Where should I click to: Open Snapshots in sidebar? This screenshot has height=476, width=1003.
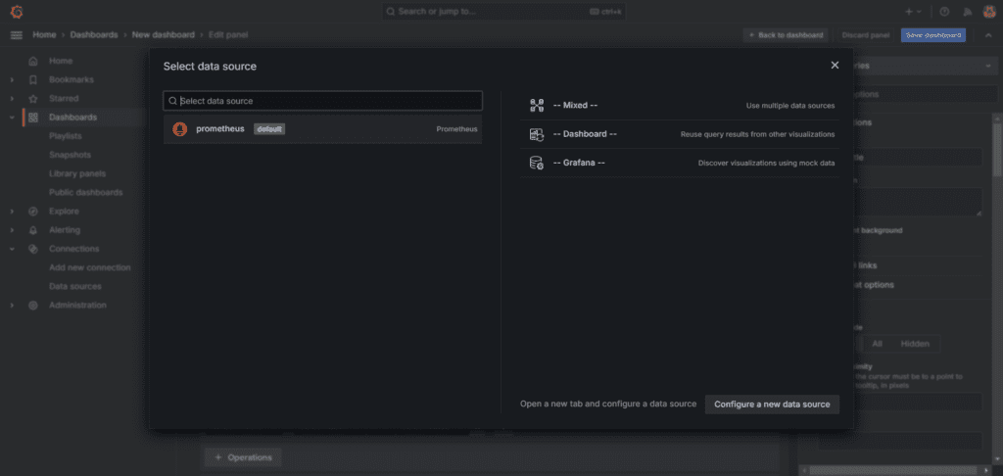[70, 155]
